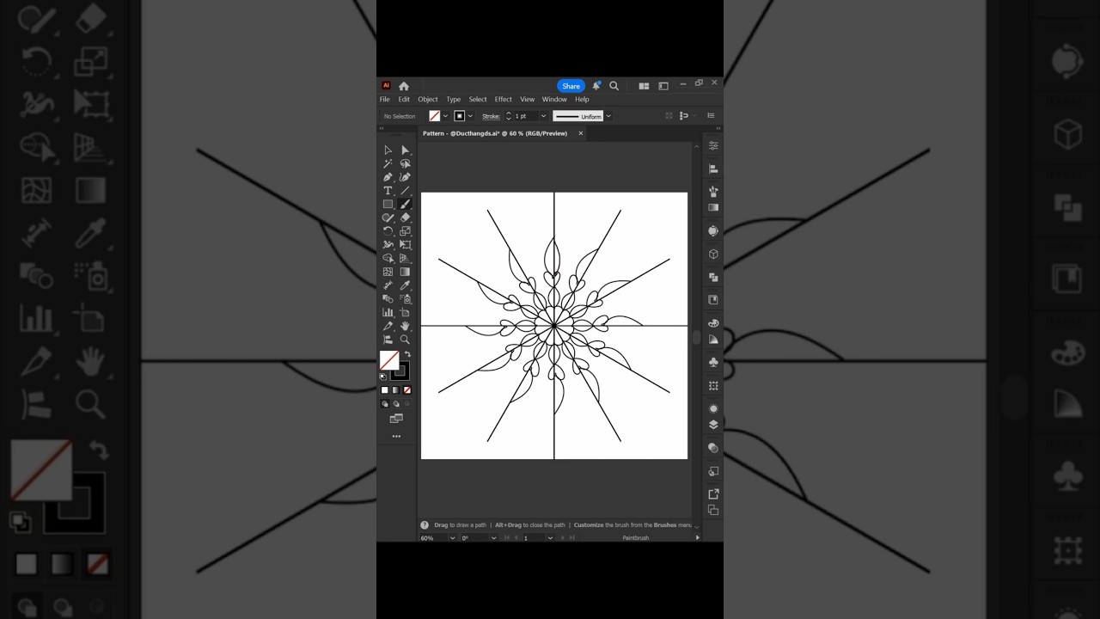Click the Fill swatch in toolbar
This screenshot has height=619, width=1100.
[x=389, y=360]
